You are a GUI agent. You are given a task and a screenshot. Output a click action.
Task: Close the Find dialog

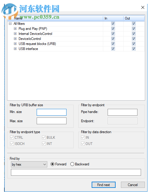[x=142, y=7]
